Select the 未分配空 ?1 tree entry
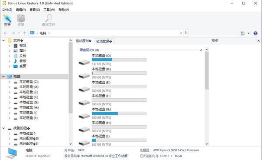262x160 pixels. (x=29, y=143)
